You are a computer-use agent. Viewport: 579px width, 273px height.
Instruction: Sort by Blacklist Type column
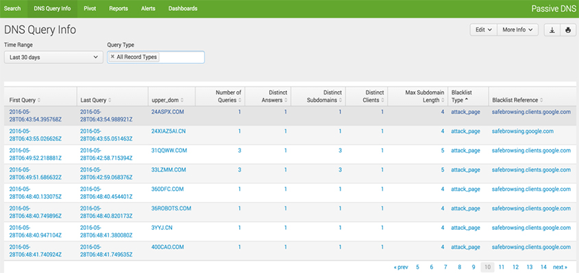pyautogui.click(x=462, y=96)
